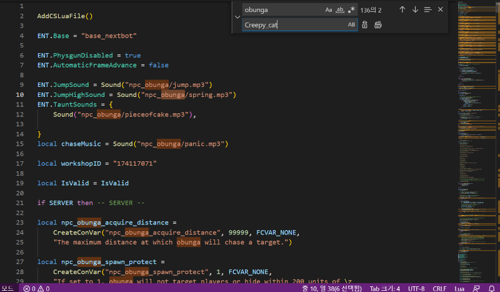The height and width of the screenshot is (292, 500).
Task: Click npc_obunga_spawn_protect variable on line 27
Action: coord(109,262)
